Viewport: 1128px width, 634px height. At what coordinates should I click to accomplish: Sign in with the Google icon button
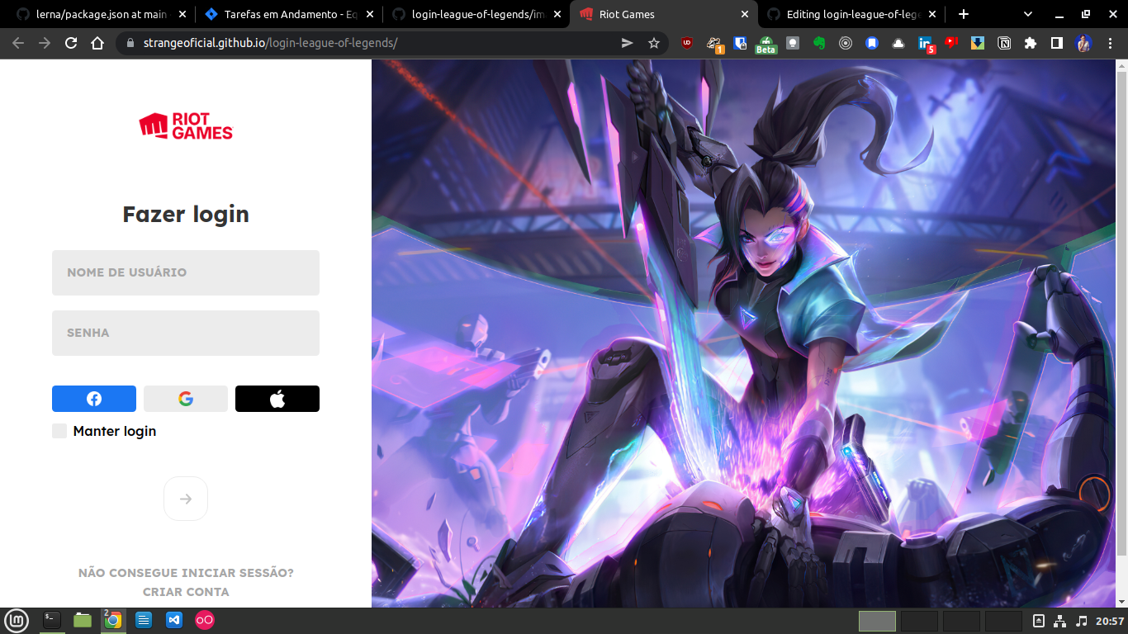[x=186, y=399]
